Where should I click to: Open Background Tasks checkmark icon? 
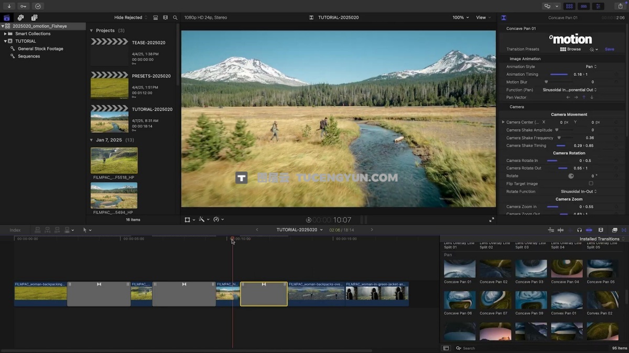[x=38, y=6]
